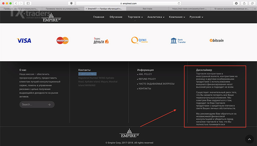257x146 pixels.
Task: Switch to the Red-trade tab
Action: (x=147, y=9)
